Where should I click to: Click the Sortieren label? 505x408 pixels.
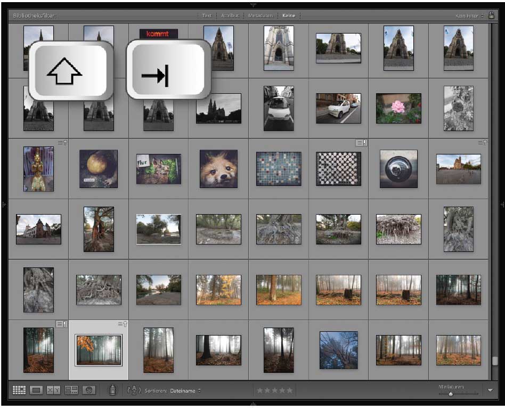pos(156,390)
